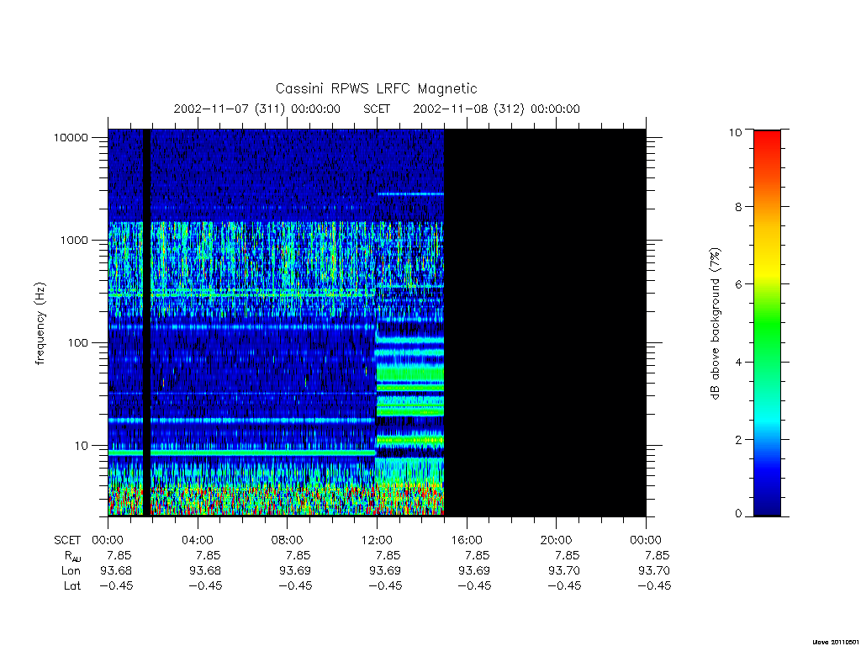The image size is (861, 646).
Task: Click the Lon value 93.68 under 04:00
Action: 205,571
